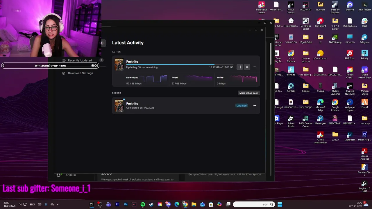Viewport: 372px width, 209px height.
Task: Open the Aimlabs desktop shortcut
Action: (291, 88)
